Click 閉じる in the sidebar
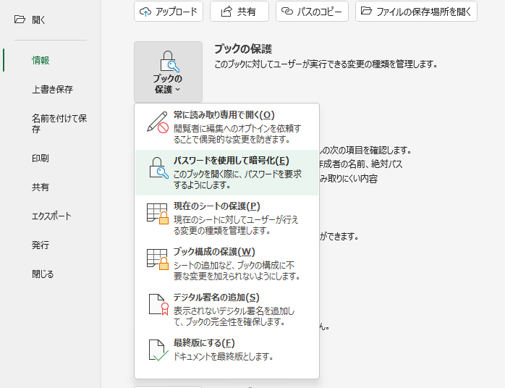The width and height of the screenshot is (505, 388). coord(43,274)
